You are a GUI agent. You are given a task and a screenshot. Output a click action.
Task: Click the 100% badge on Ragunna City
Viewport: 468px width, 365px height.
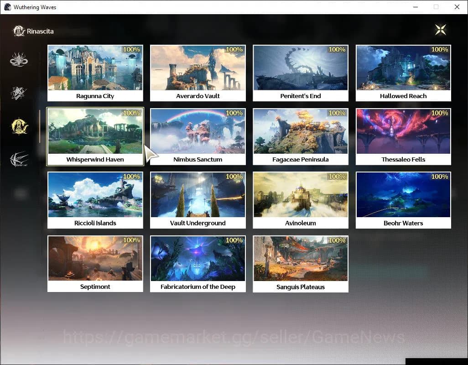click(x=131, y=49)
